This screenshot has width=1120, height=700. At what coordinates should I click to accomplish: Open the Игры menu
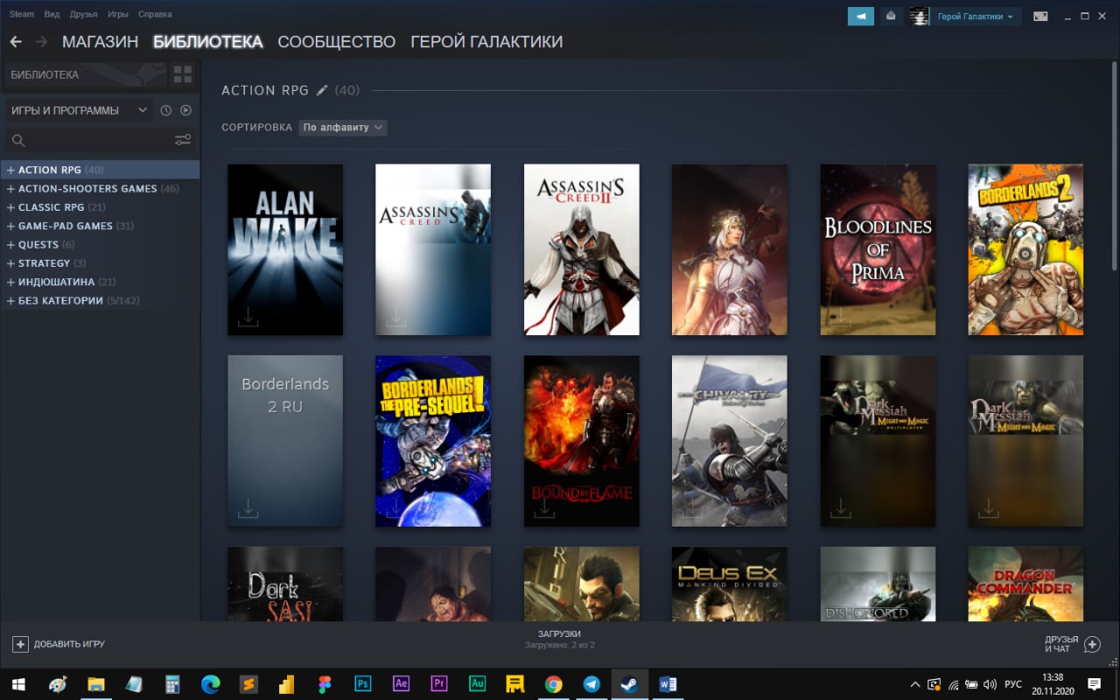(117, 14)
